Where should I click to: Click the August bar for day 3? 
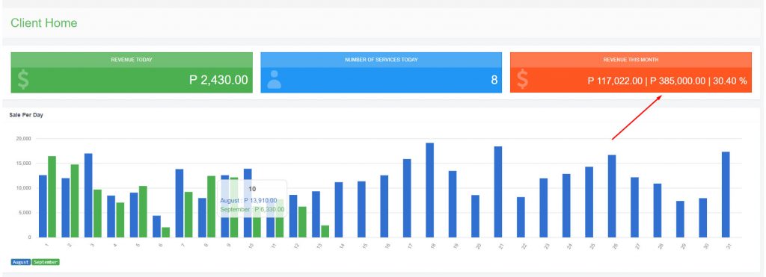tap(88, 196)
